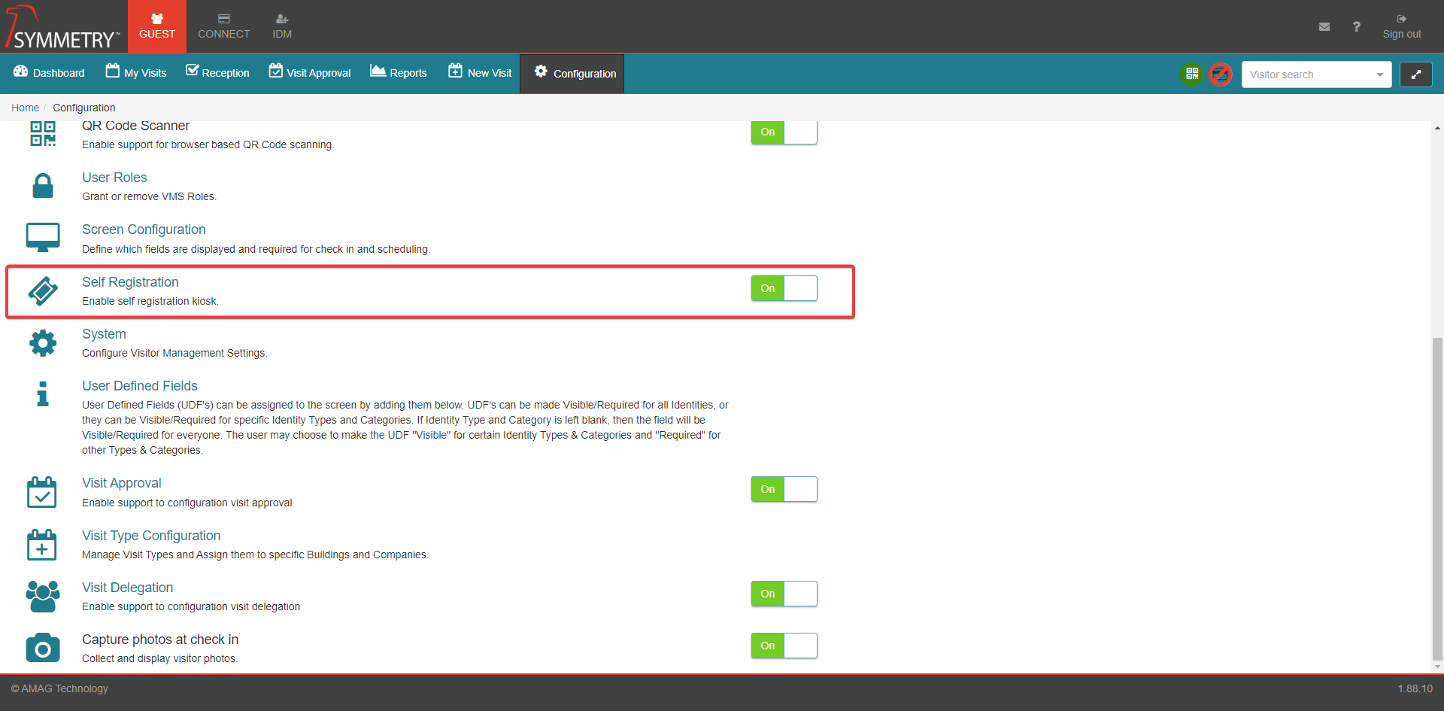Click the Screen Configuration monitor icon
This screenshot has height=711, width=1444.
pyautogui.click(x=43, y=237)
